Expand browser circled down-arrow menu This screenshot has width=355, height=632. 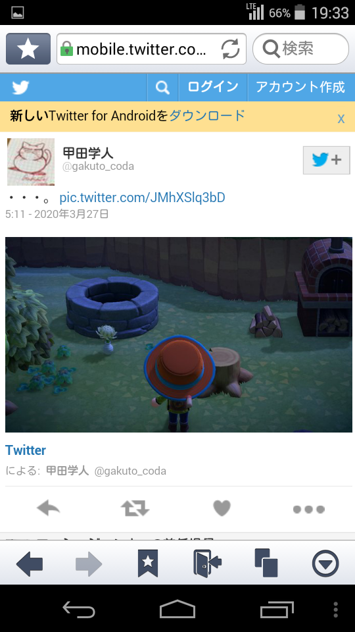(325, 564)
